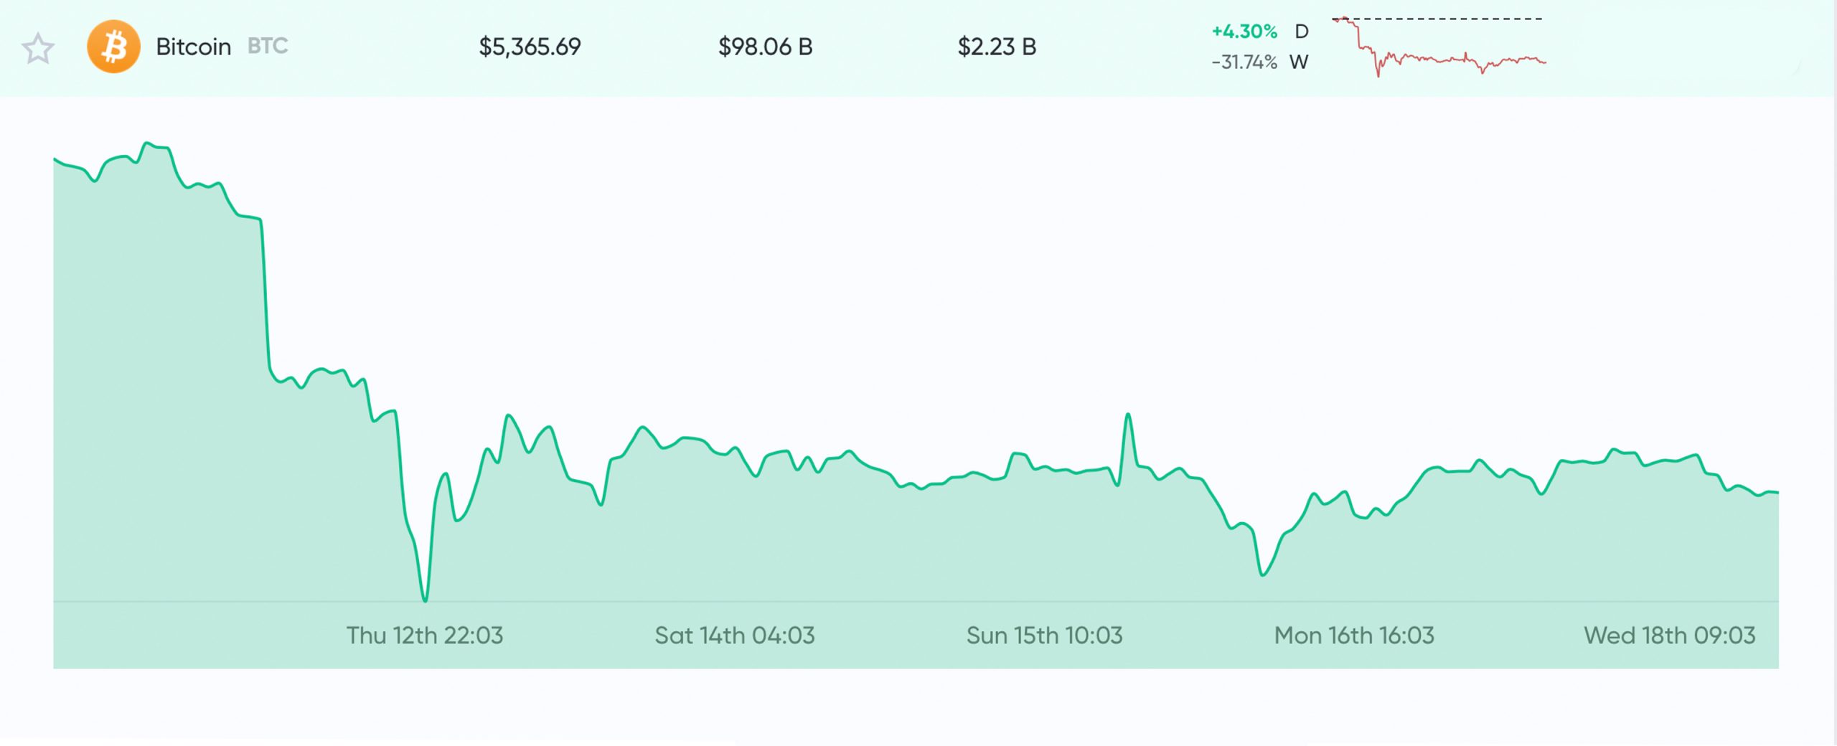Click the chart's lowest dip above Thu 12th
The width and height of the screenshot is (1837, 746).
[x=426, y=599]
